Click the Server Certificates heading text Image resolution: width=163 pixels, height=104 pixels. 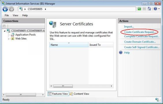coord(77,24)
